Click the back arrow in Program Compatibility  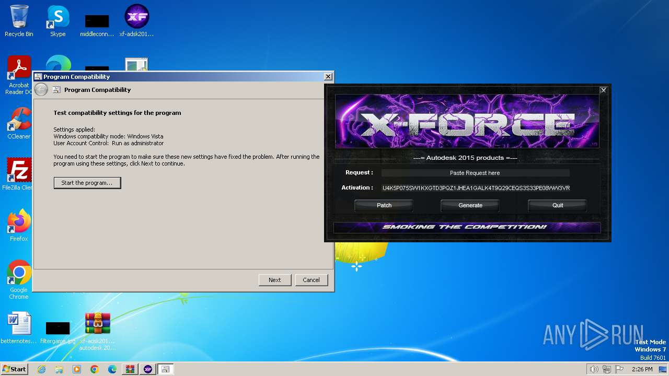[x=41, y=90]
